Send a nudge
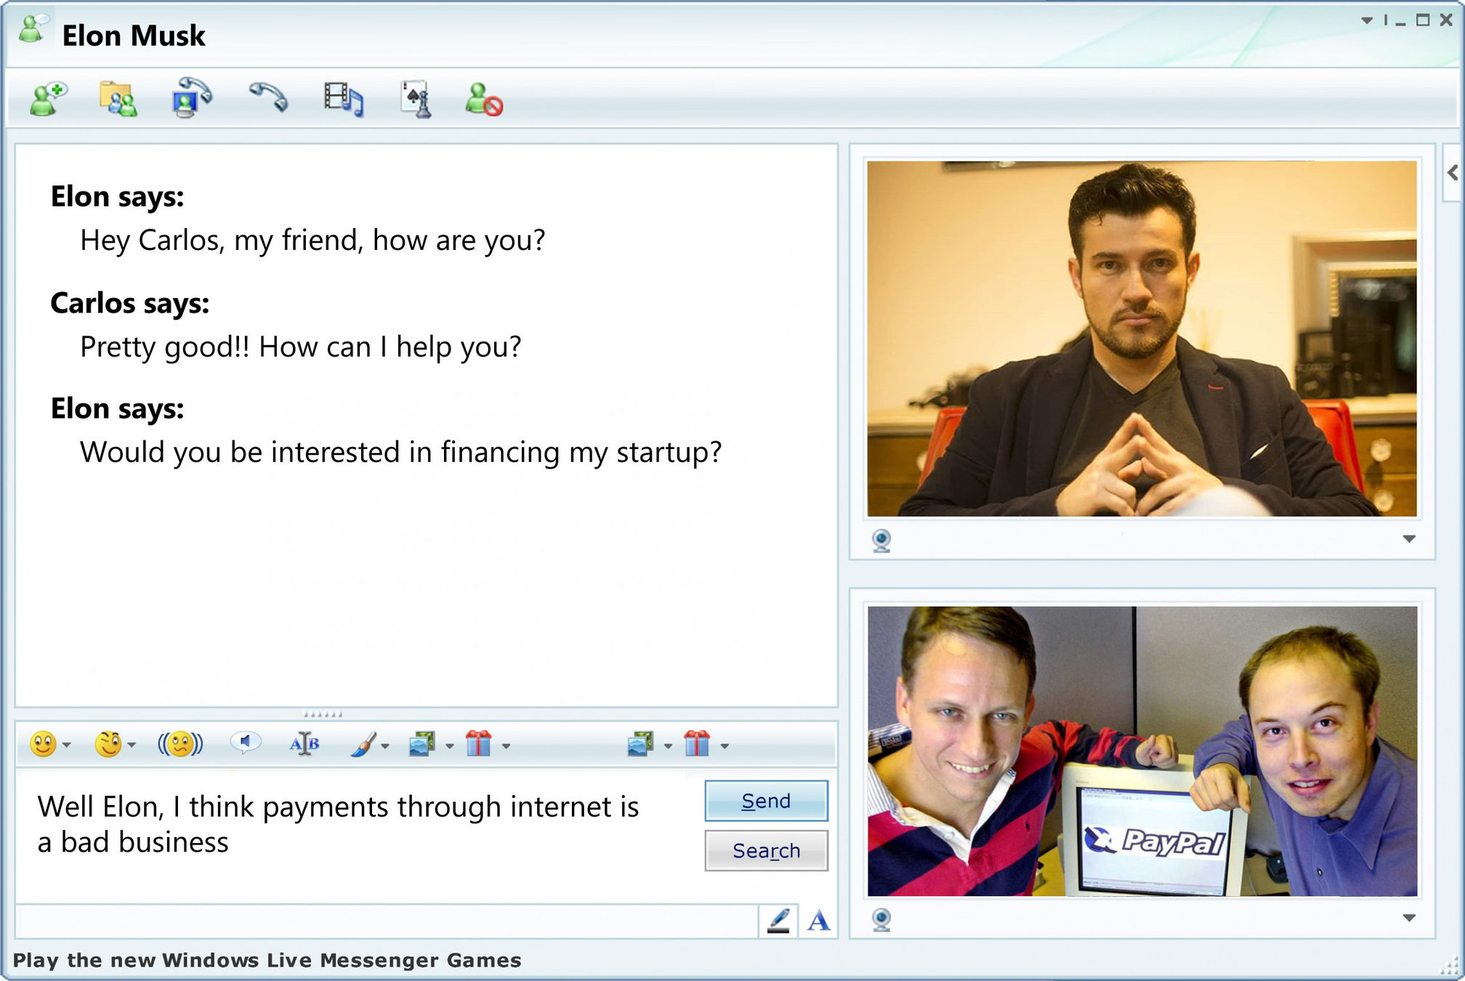This screenshot has height=981, width=1465. (x=179, y=744)
